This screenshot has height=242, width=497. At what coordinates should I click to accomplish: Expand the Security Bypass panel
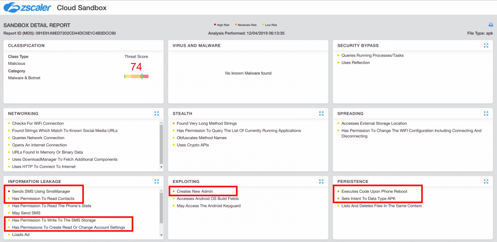(x=486, y=45)
